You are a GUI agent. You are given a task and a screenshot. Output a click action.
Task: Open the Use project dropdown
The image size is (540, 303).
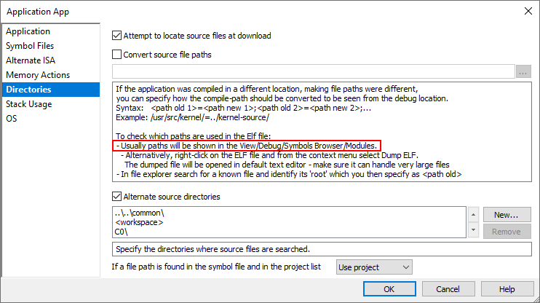tap(375, 267)
